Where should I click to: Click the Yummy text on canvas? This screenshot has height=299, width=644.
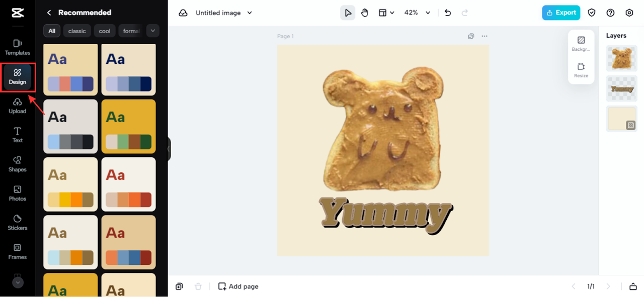coord(386,215)
